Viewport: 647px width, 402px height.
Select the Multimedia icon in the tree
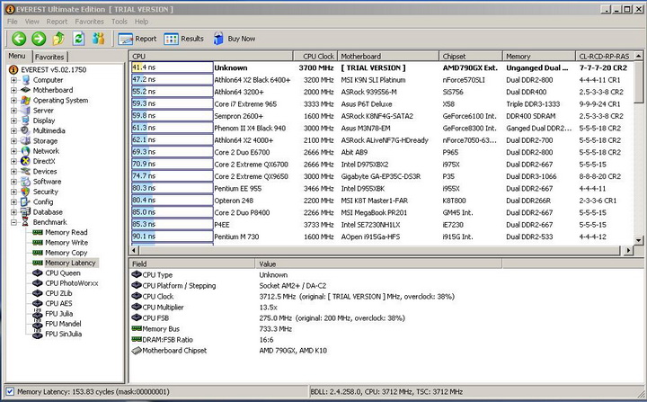pos(25,130)
